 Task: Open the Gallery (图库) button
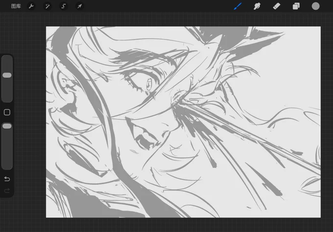pos(16,6)
